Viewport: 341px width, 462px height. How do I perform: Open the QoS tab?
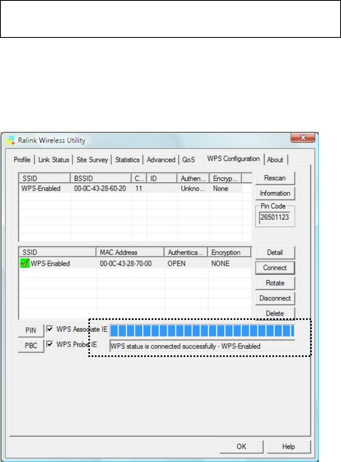click(x=189, y=160)
